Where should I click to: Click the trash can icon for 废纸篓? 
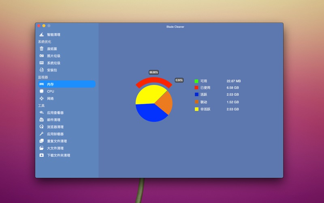pyautogui.click(x=42, y=48)
